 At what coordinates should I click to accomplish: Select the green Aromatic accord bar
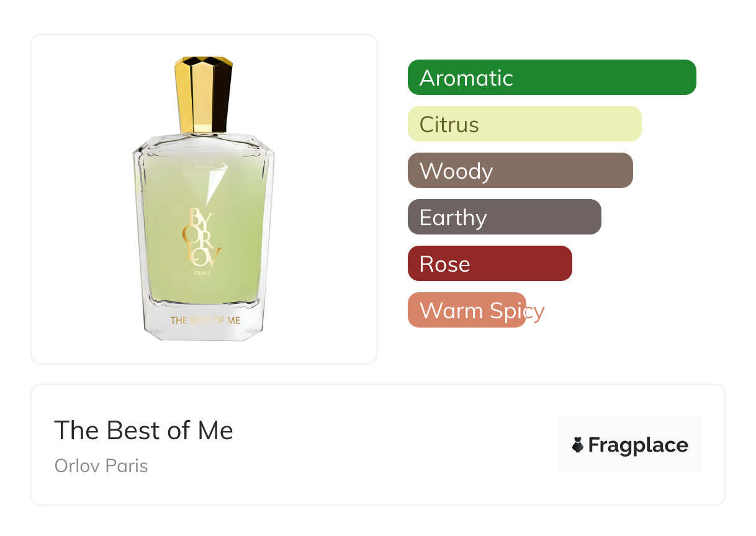pyautogui.click(x=552, y=78)
